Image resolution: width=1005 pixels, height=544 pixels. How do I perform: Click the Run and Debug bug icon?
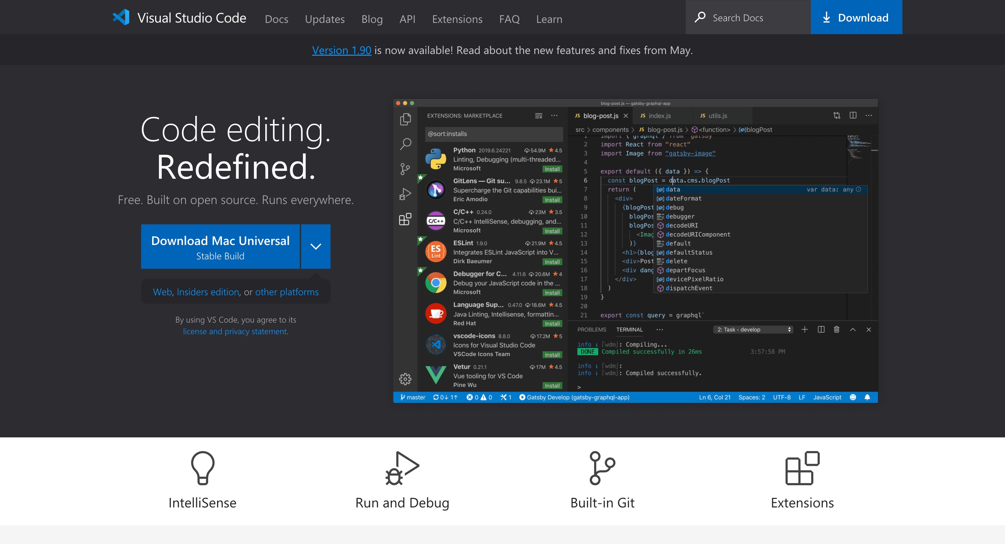coord(402,467)
